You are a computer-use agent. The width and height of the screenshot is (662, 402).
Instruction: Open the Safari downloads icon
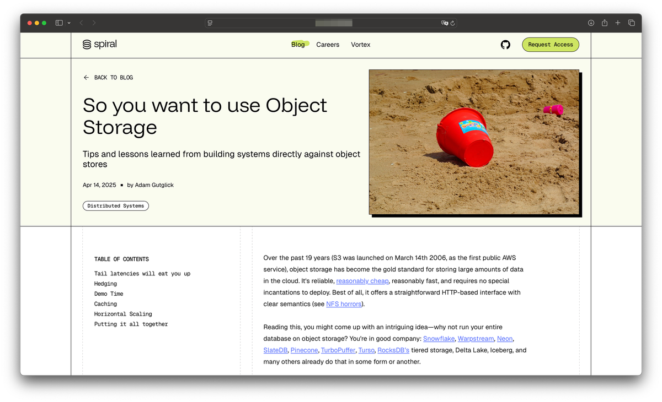click(591, 23)
